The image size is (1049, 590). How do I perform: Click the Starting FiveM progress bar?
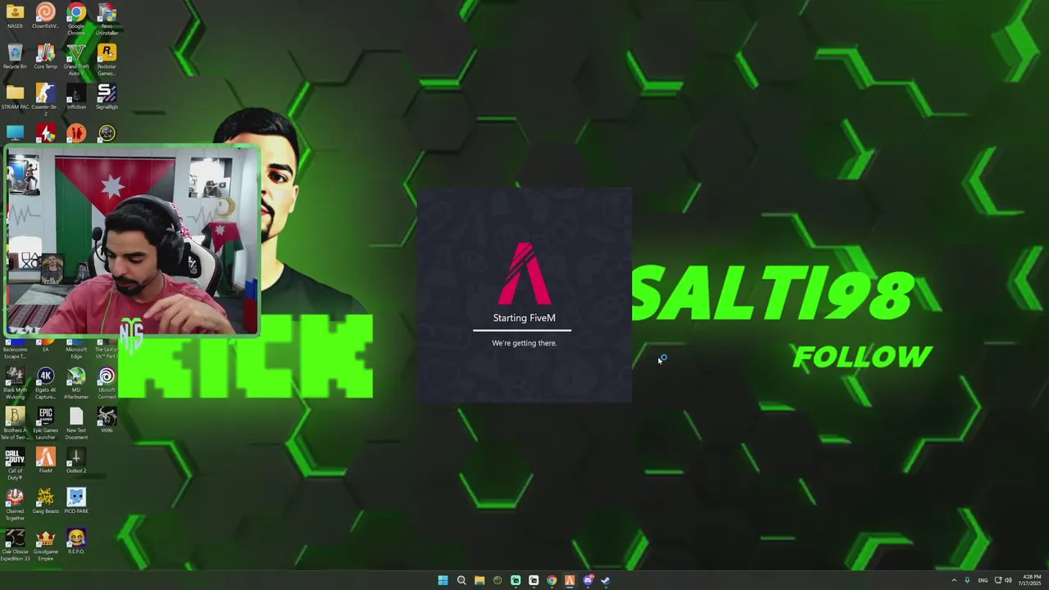522,330
